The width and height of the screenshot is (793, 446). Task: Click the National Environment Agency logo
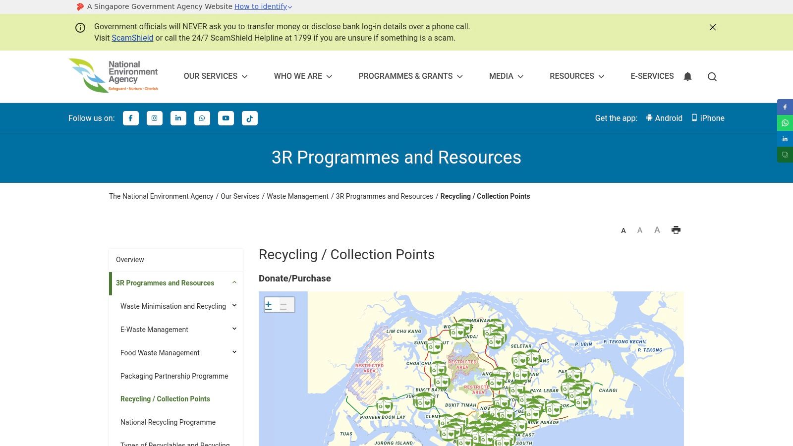coord(113,76)
